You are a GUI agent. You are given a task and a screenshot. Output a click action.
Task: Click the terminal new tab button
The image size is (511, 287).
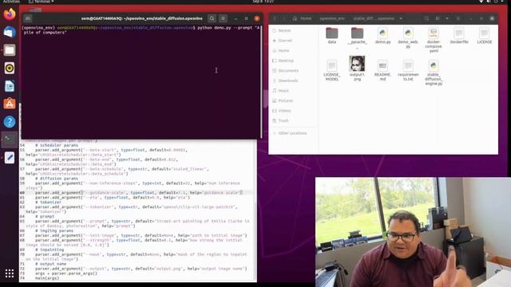click(x=28, y=18)
